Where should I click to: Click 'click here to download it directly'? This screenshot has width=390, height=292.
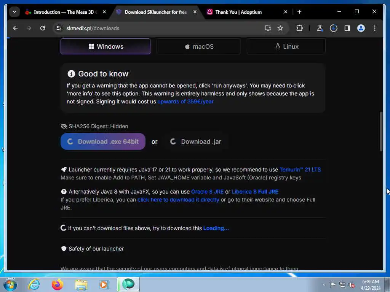(178, 200)
